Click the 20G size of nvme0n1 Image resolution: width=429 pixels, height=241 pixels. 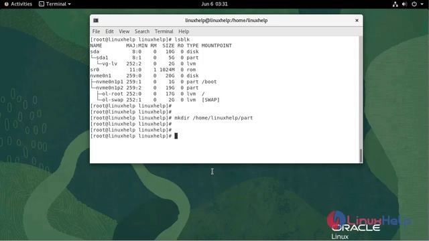(170, 76)
